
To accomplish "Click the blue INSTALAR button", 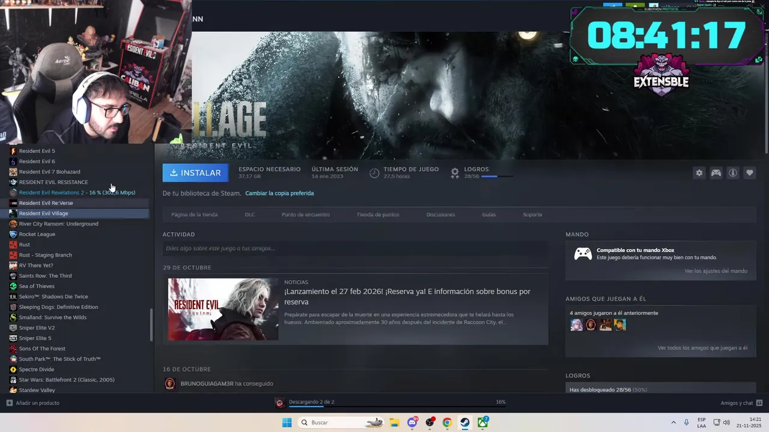I will [x=195, y=173].
